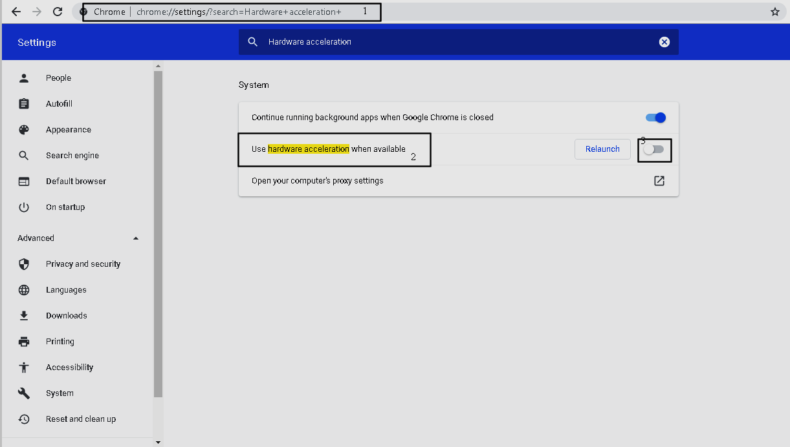Click inside the Hardware acceleration search field

click(453, 42)
